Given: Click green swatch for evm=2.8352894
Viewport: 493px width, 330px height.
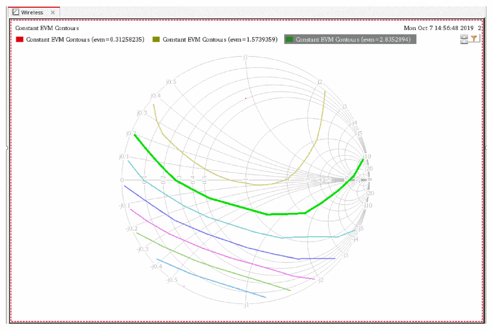Looking at the screenshot, I should 290,39.
